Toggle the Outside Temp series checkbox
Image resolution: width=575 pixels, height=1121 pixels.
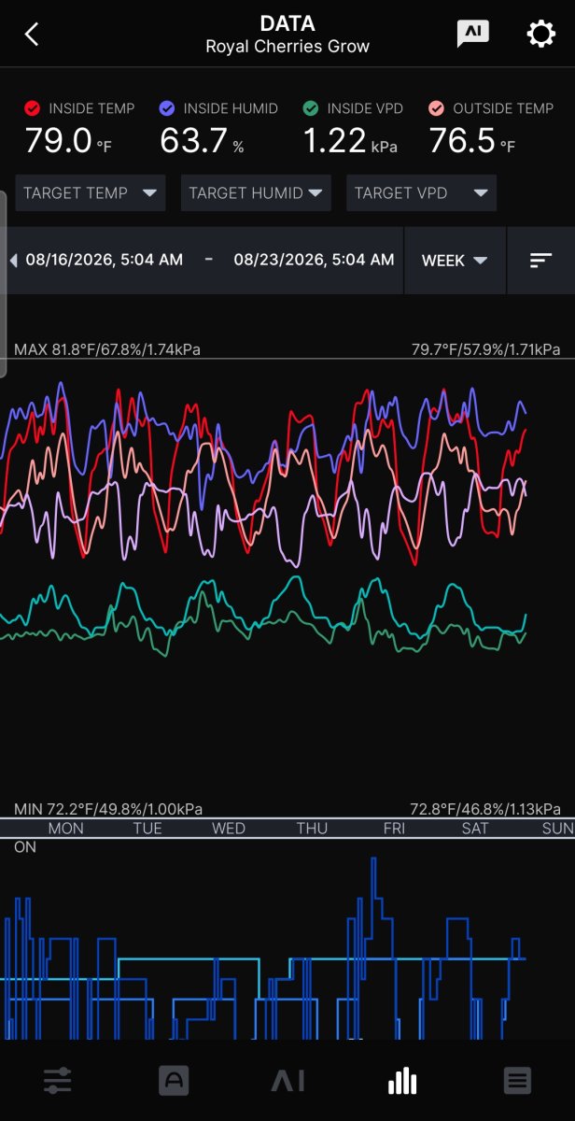tap(437, 108)
